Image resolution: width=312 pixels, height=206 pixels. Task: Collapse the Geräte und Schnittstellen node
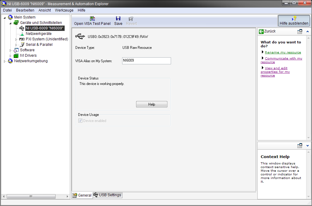pyautogui.click(x=10, y=23)
